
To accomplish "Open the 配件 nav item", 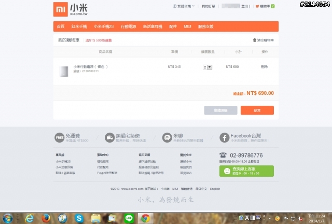I will 173,26.
